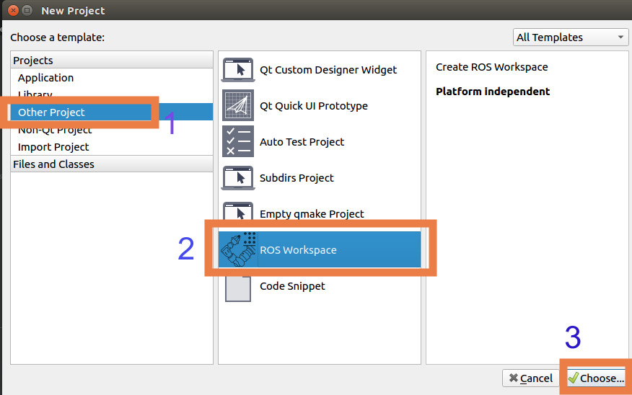The width and height of the screenshot is (632, 395).
Task: Click the dialog's second title bar window button
Action: click(27, 10)
